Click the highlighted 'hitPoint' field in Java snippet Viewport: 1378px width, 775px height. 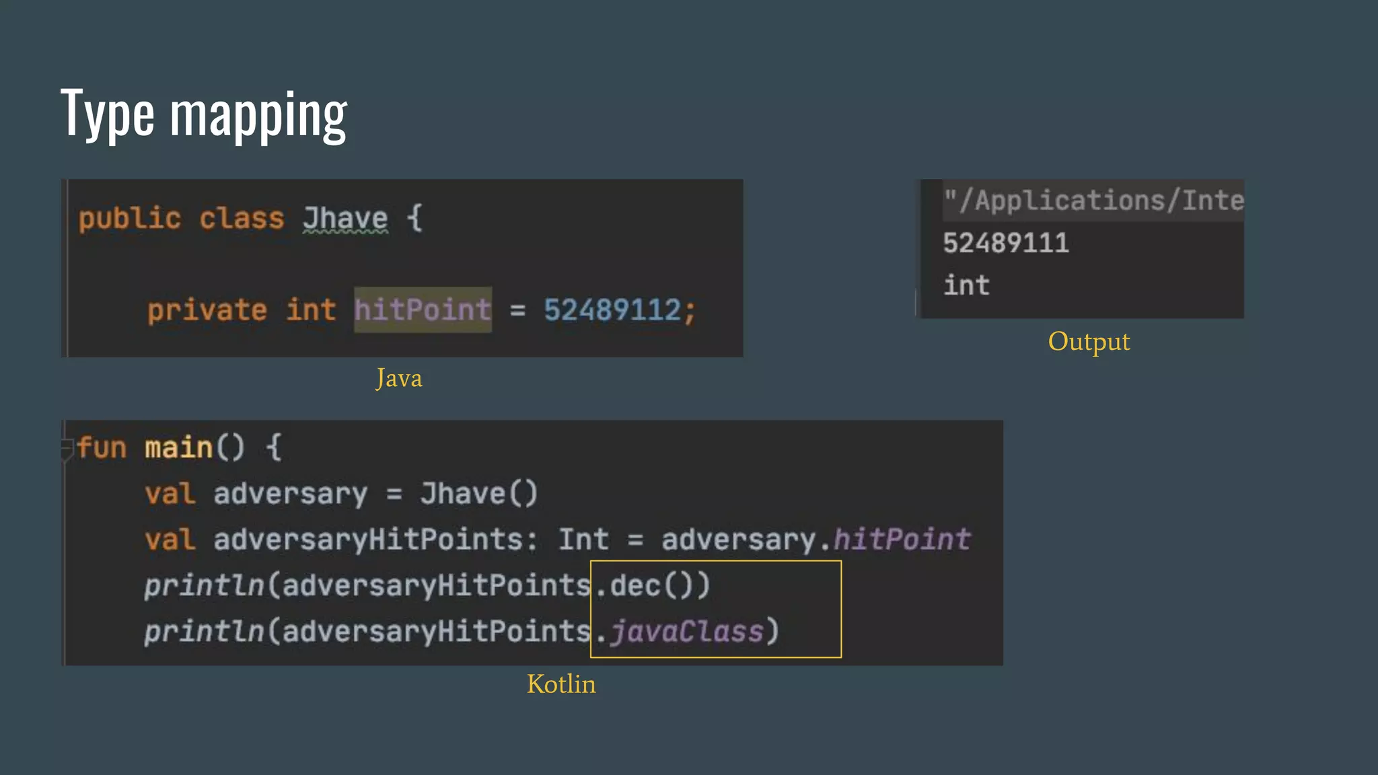click(x=423, y=310)
